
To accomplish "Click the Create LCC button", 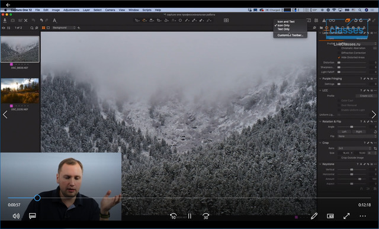I will coord(366,96).
